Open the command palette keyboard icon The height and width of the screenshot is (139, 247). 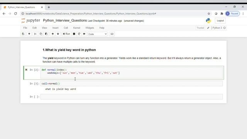click(x=112, y=34)
